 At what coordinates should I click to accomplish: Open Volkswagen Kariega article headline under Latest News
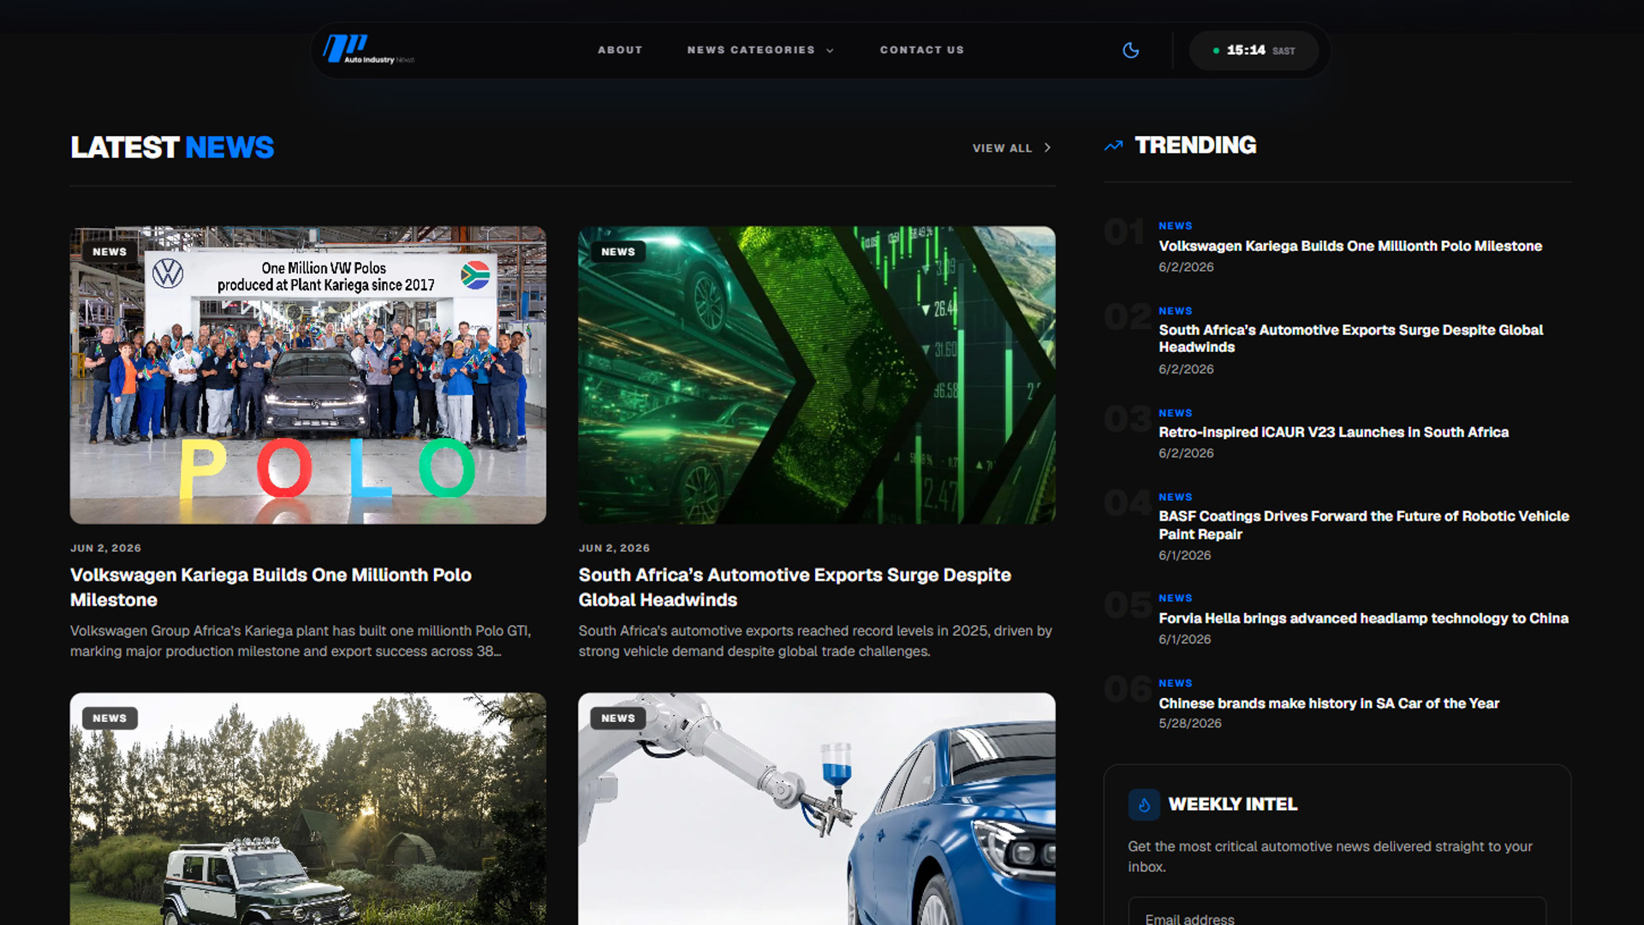click(x=271, y=588)
